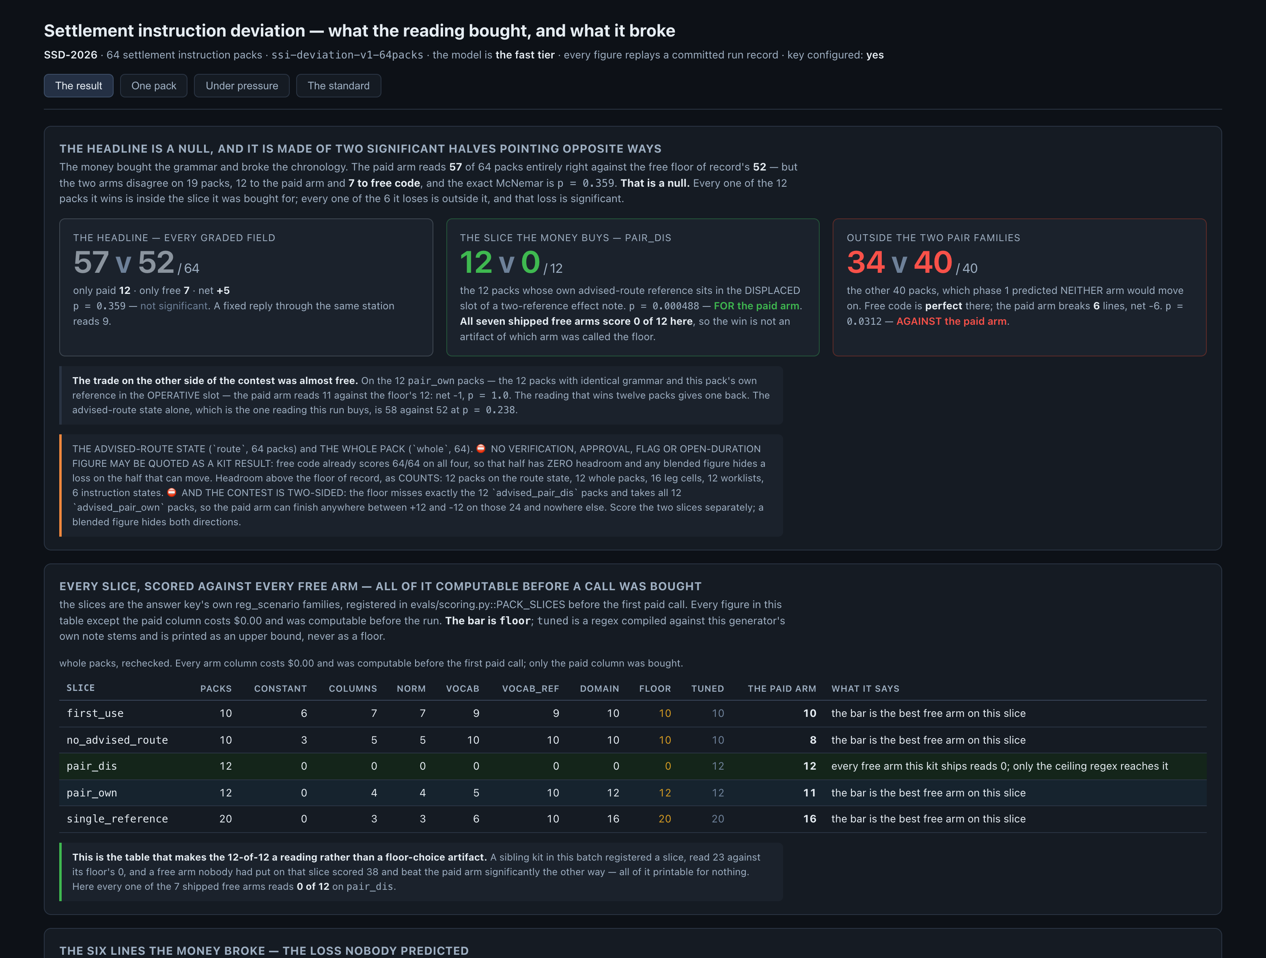Click the no_advised_route row
The width and height of the screenshot is (1266, 958).
coord(633,740)
